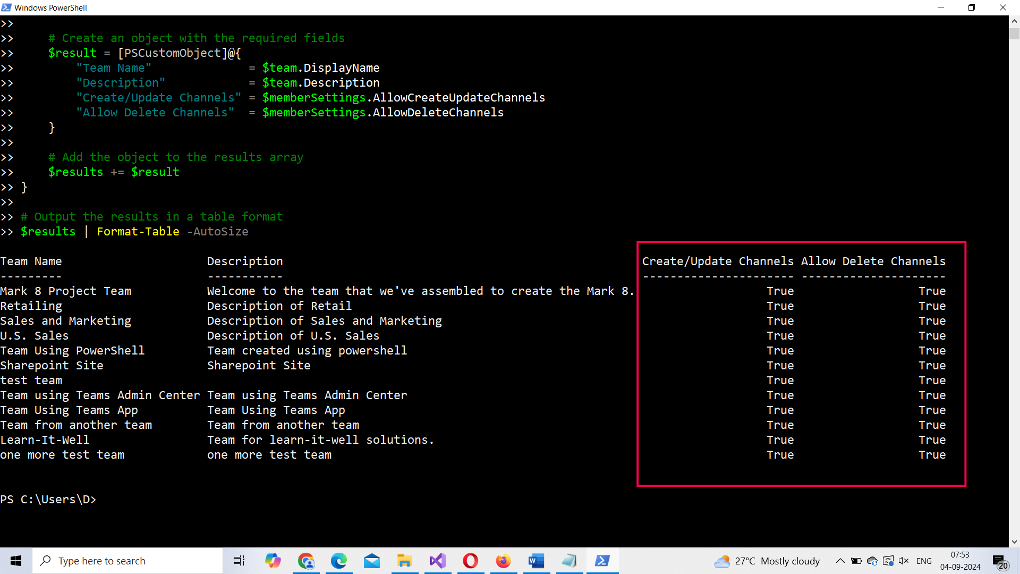Open Copilot from the taskbar
The image size is (1020, 574).
(273, 561)
